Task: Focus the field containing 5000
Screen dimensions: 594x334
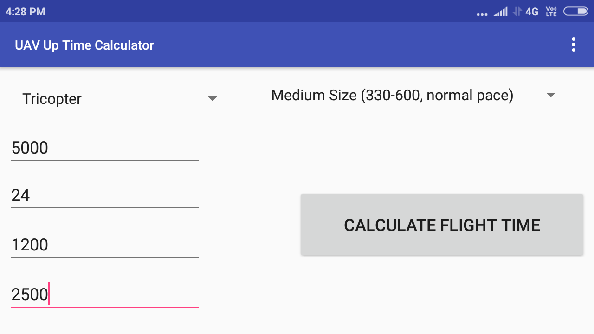Action: point(104,148)
